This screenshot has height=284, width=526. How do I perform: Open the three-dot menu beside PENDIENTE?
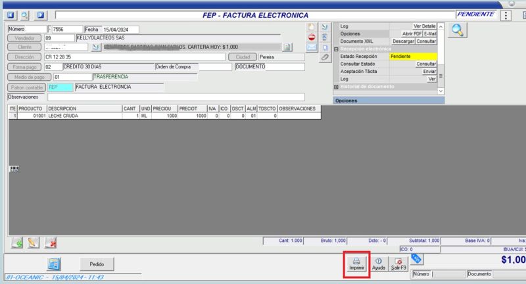click(x=506, y=15)
